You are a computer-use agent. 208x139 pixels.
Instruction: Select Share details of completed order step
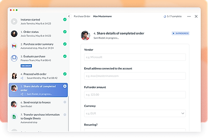pos(38,90)
